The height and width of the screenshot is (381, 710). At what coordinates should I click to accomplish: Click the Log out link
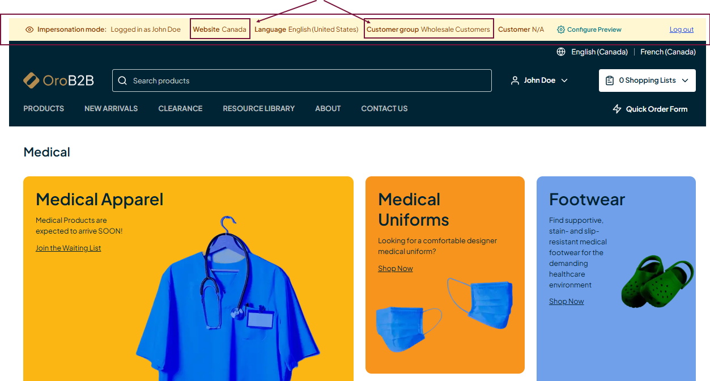click(x=681, y=29)
